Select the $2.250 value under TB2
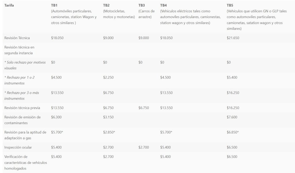The height and width of the screenshot is (173, 295). [108, 77]
